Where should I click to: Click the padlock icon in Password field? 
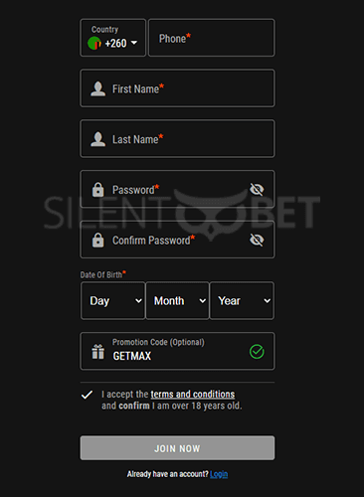click(x=97, y=190)
